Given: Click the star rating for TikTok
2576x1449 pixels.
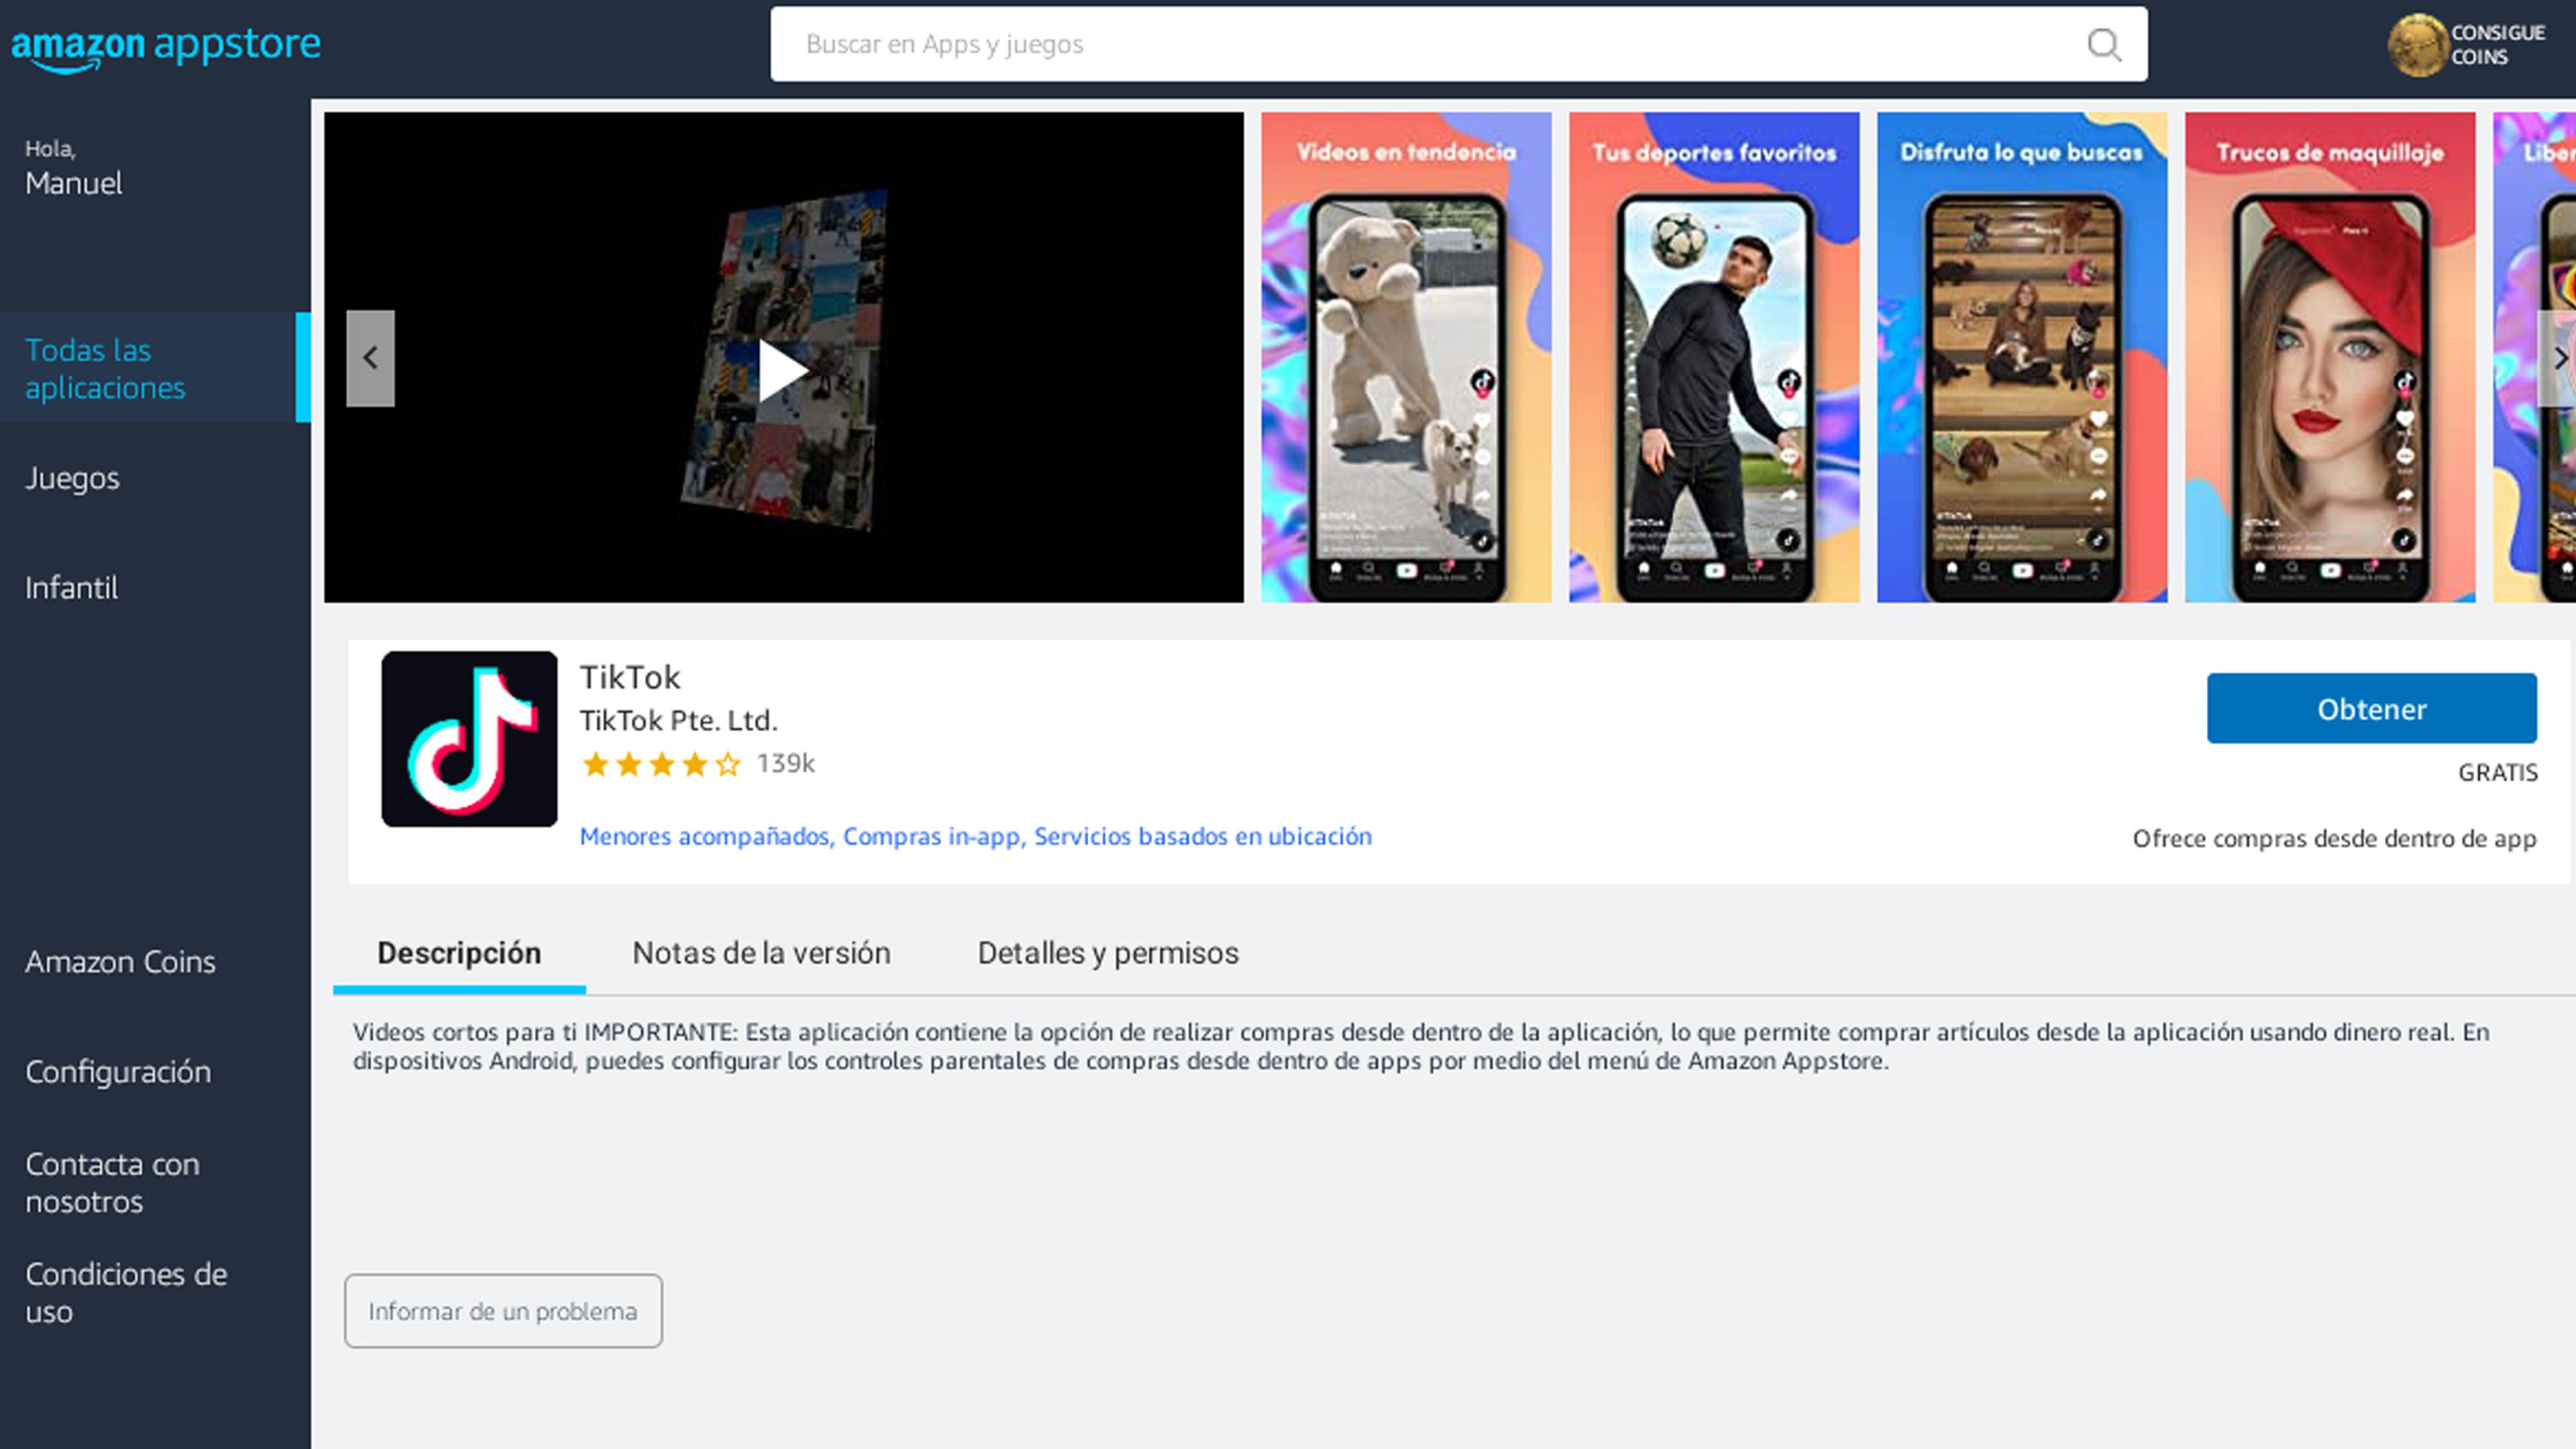Looking at the screenshot, I should (x=661, y=765).
